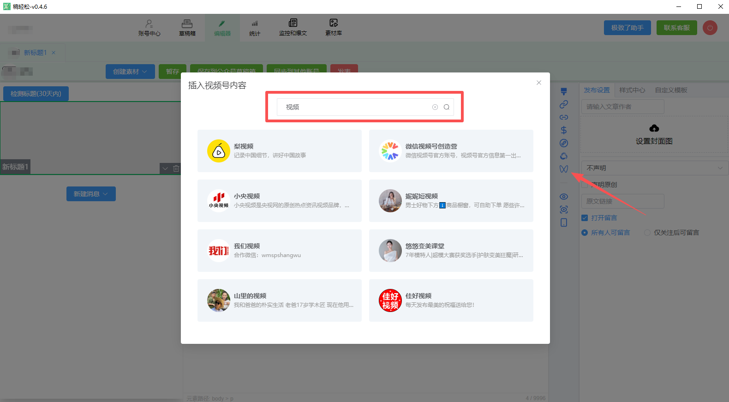Enable the 声明原创 checkbox
This screenshot has height=402, width=729.
coord(585,185)
